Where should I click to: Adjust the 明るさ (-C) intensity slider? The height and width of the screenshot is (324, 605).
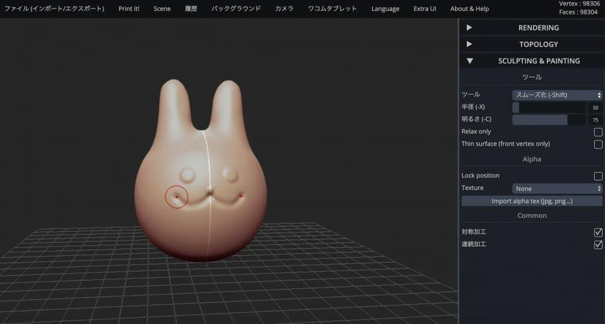click(x=549, y=119)
